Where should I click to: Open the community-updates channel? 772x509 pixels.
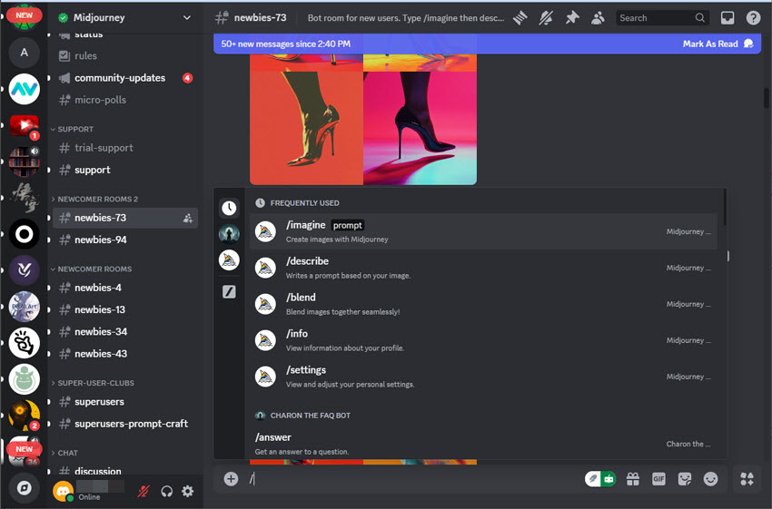124,78
